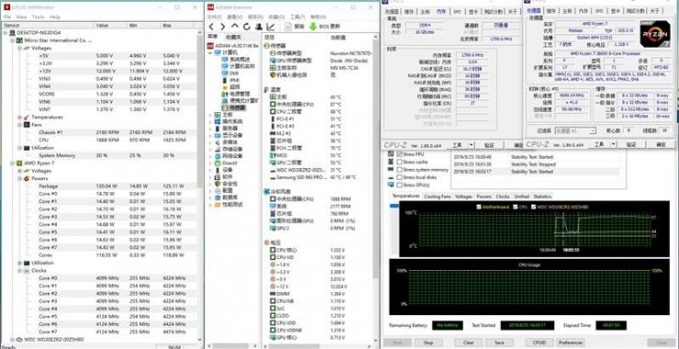Enable the Stress system memory checkbox

(399, 170)
